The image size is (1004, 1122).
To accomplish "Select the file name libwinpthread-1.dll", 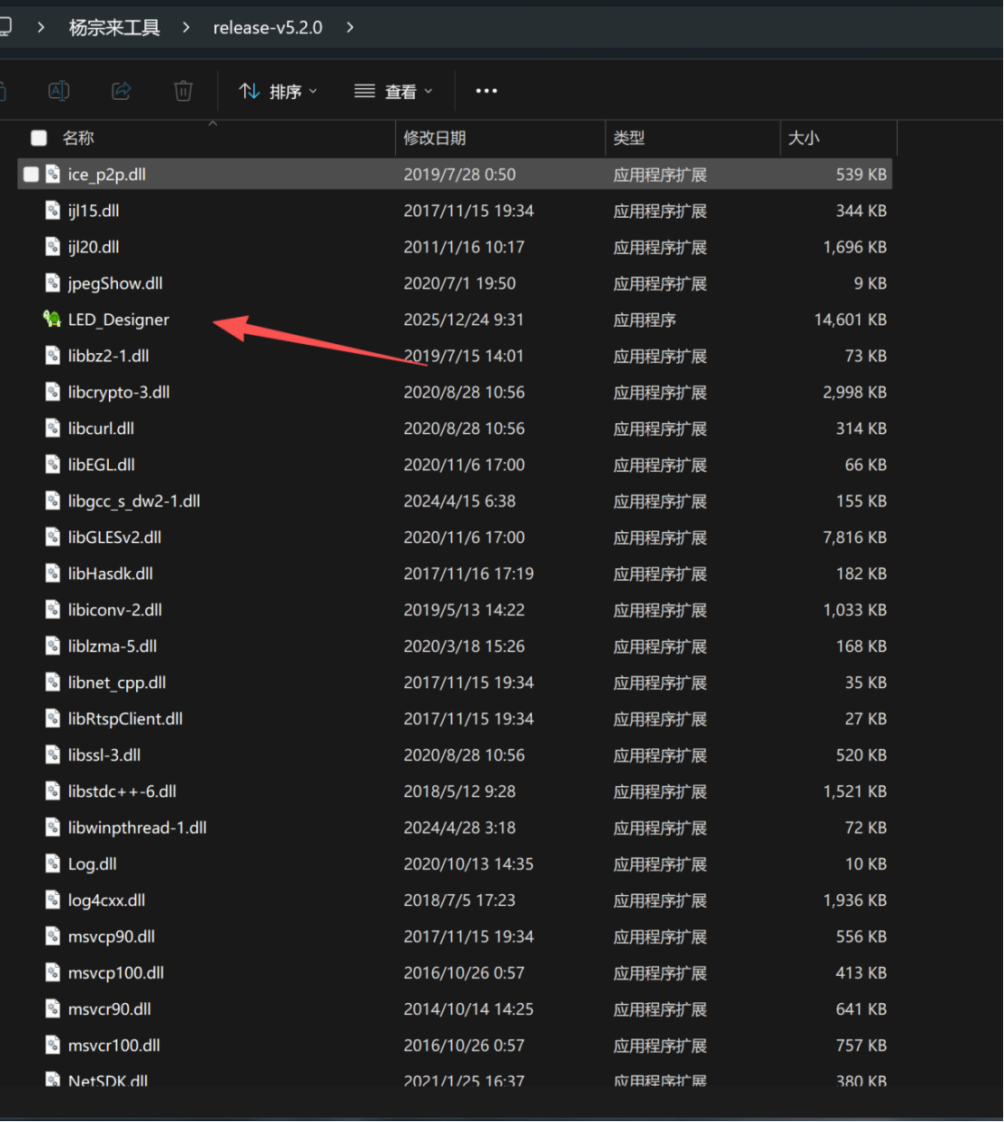I will click(x=137, y=828).
